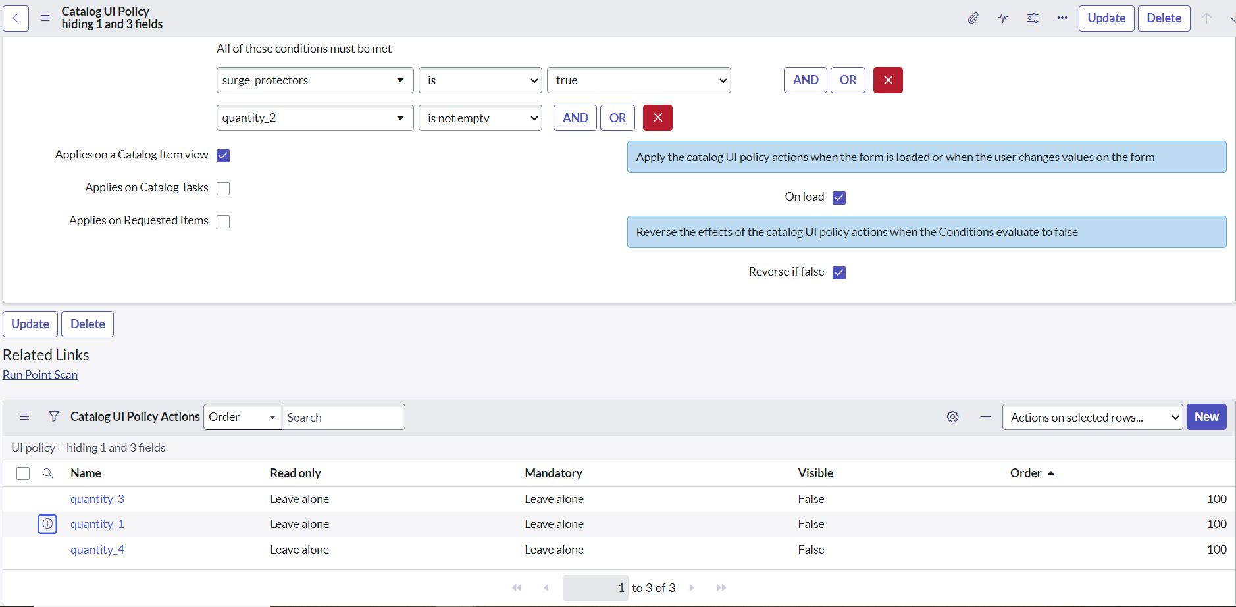
Task: Open the Order search field dropdown
Action: (x=243, y=417)
